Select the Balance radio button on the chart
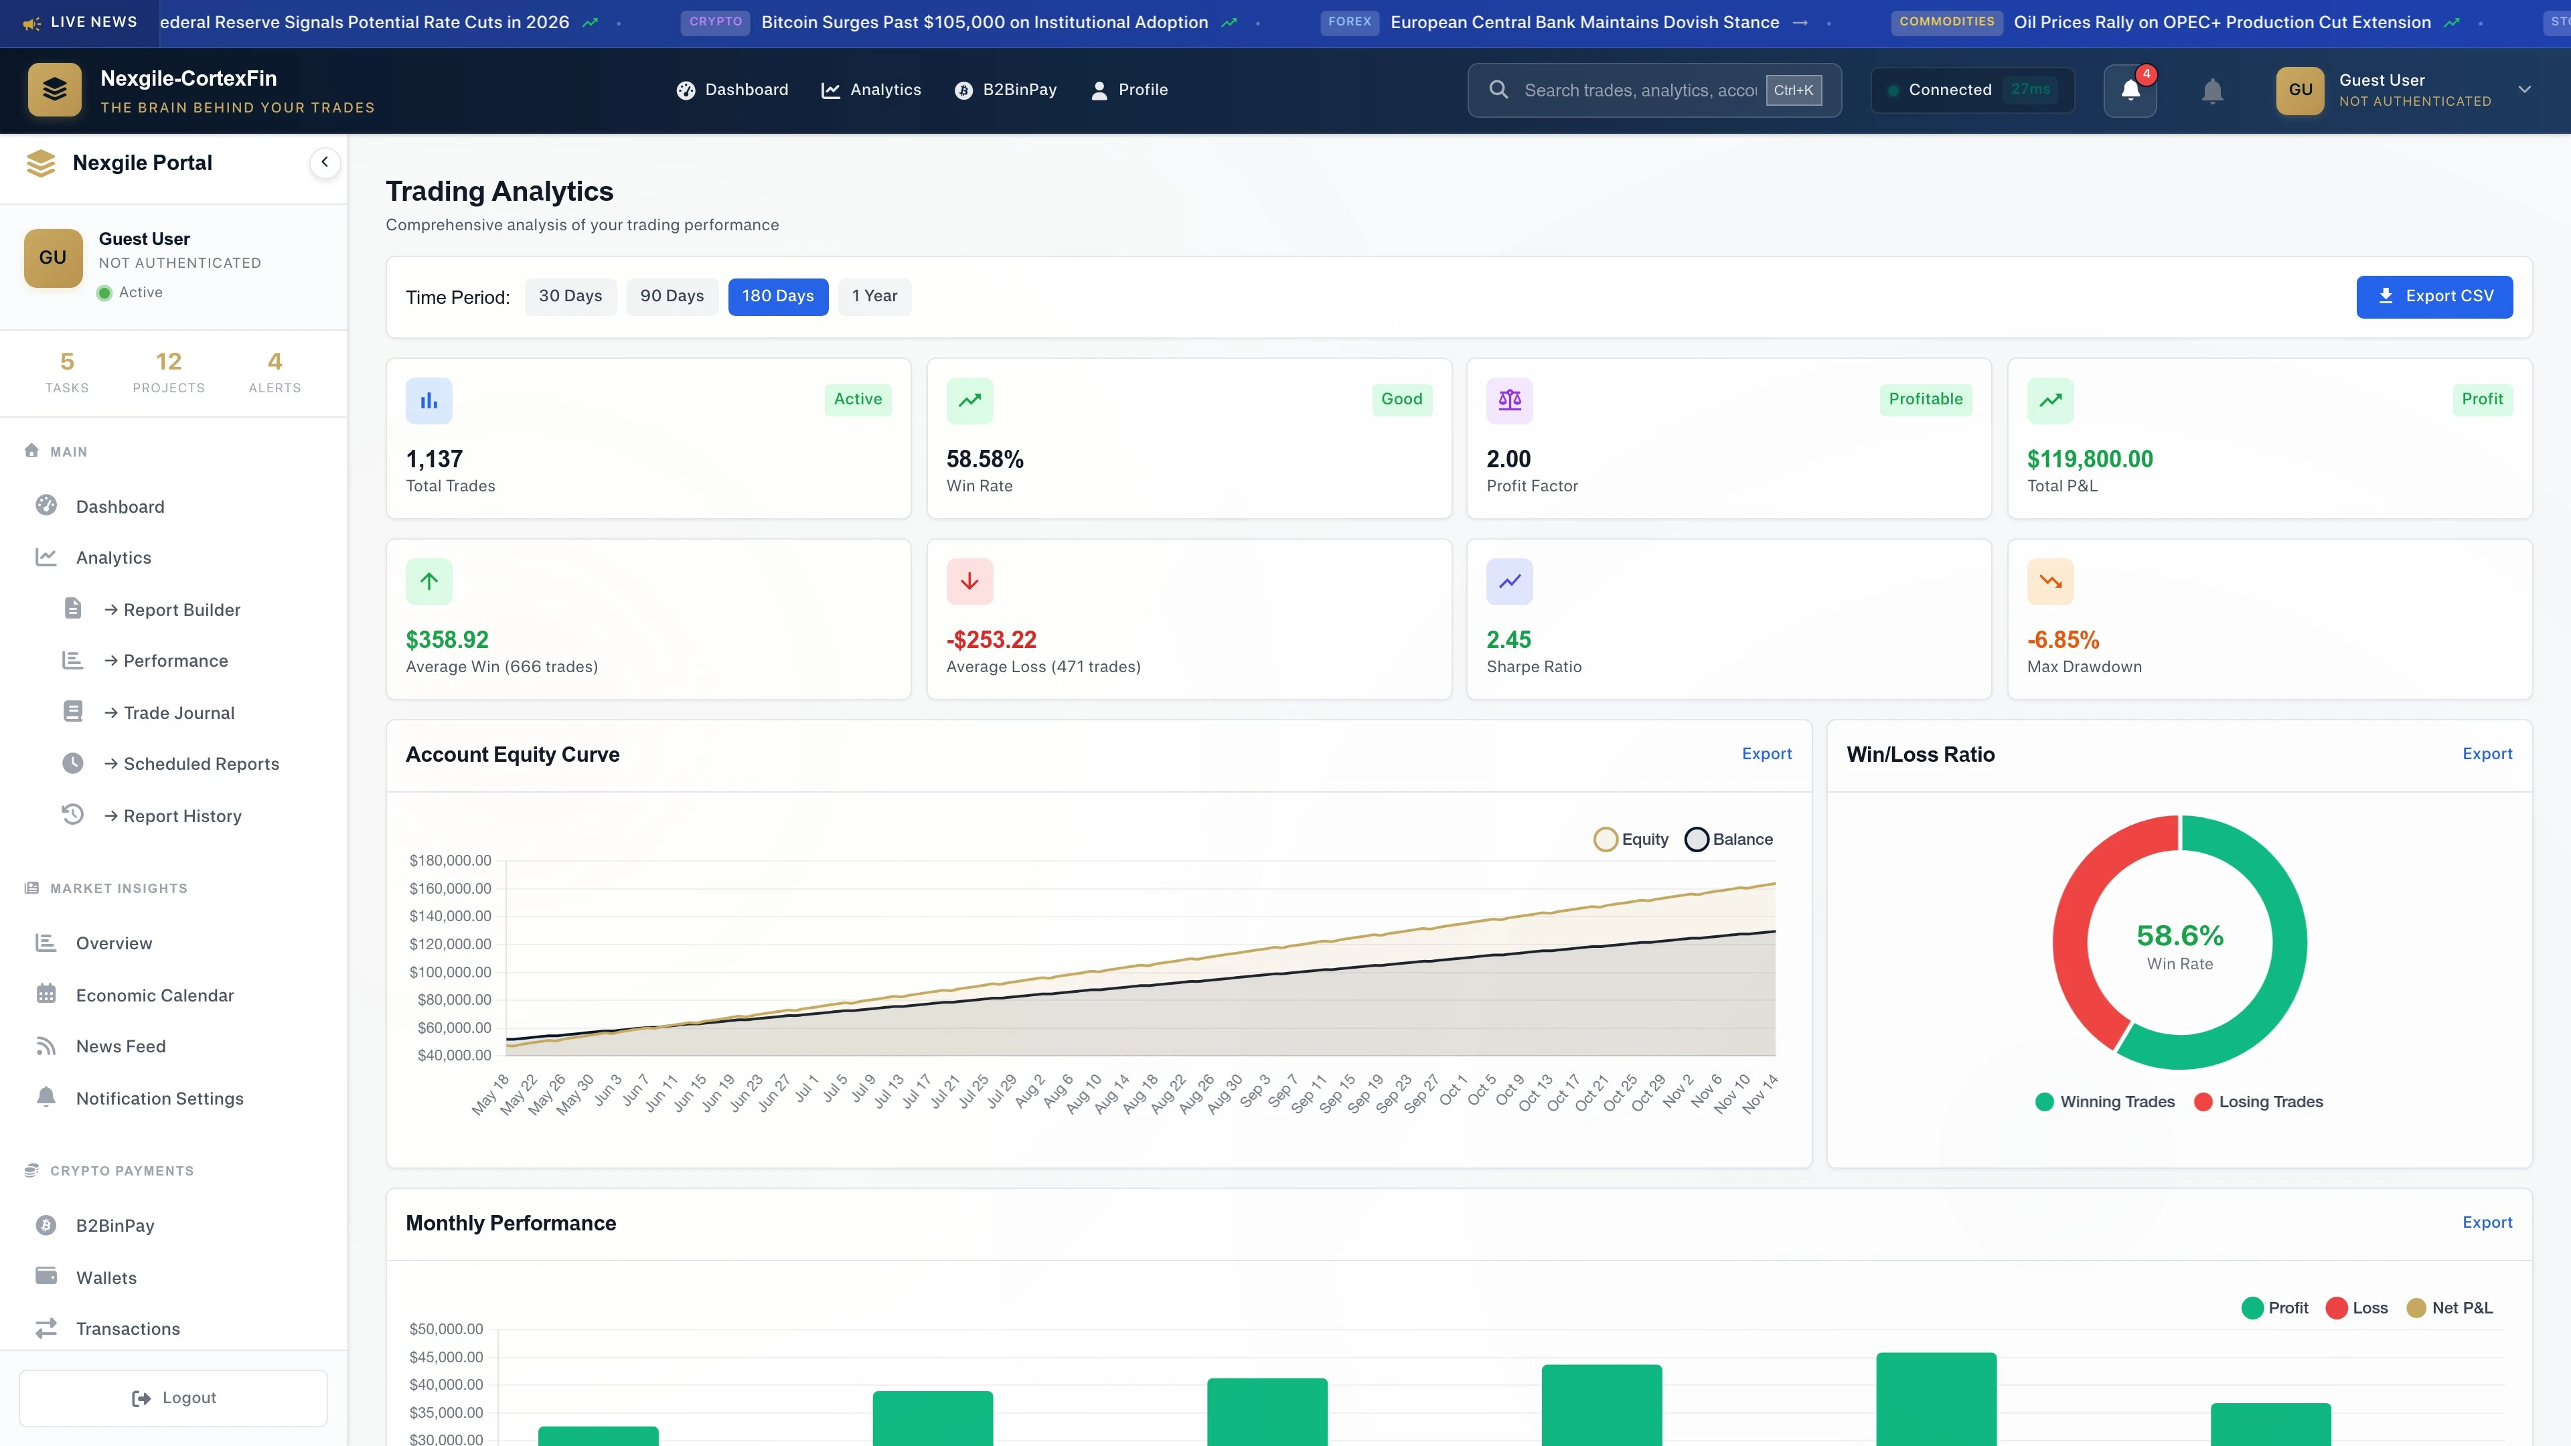The image size is (2571, 1446). (x=1696, y=839)
